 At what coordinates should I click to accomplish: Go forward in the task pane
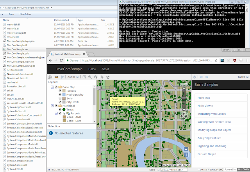(207, 77)
